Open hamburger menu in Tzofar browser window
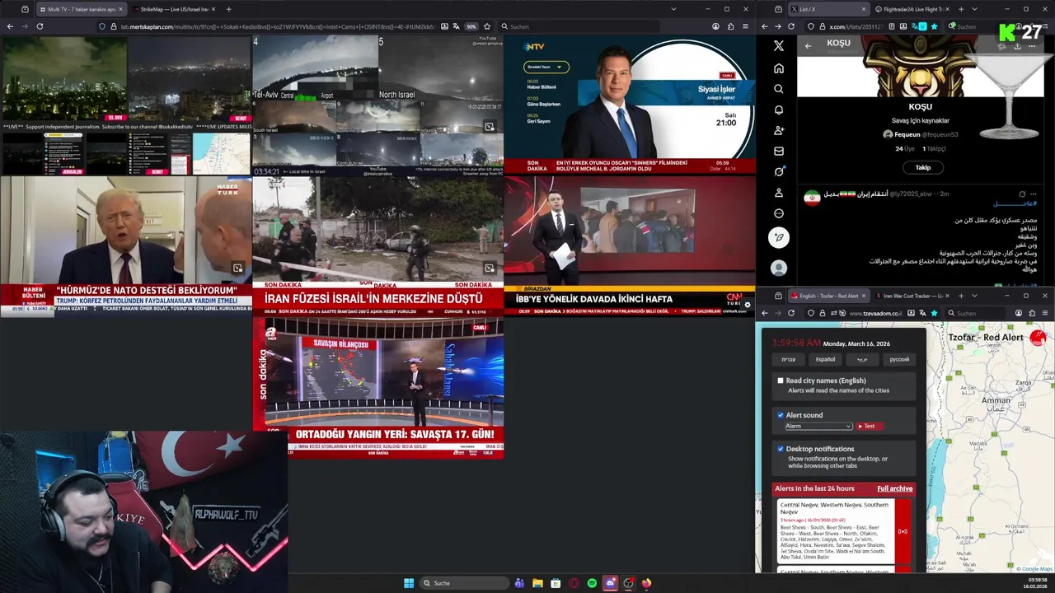This screenshot has width=1055, height=593. (x=1045, y=313)
